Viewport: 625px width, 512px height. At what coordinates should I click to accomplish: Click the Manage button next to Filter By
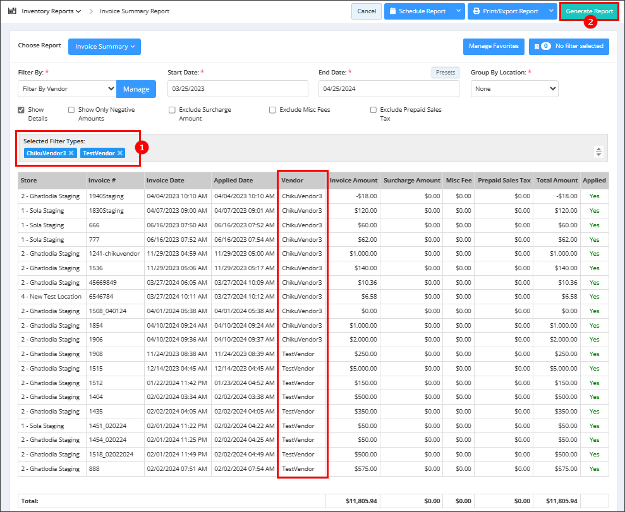(136, 89)
